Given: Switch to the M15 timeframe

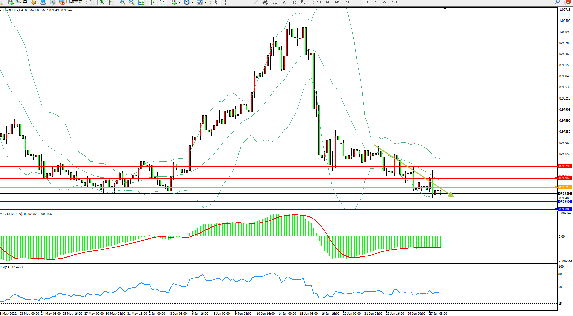Looking at the screenshot, I should tap(338, 2).
